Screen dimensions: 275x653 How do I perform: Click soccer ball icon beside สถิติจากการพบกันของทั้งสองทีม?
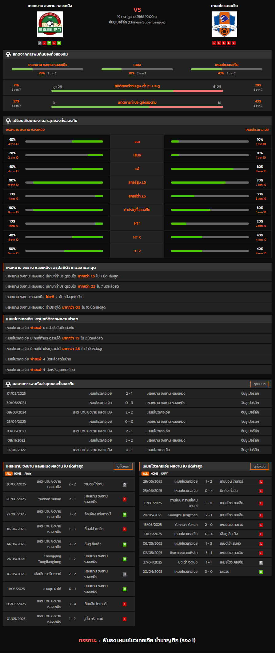coord(8,54)
